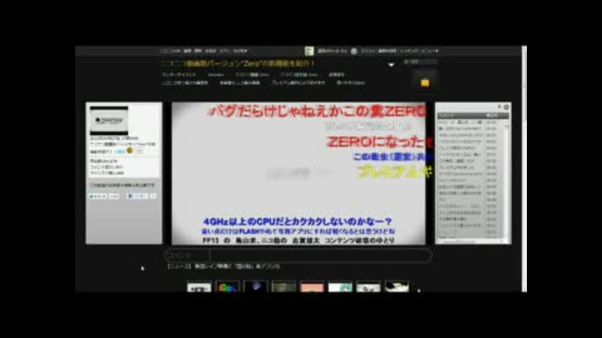Click the small pin icon beside the gear

coord(500,107)
